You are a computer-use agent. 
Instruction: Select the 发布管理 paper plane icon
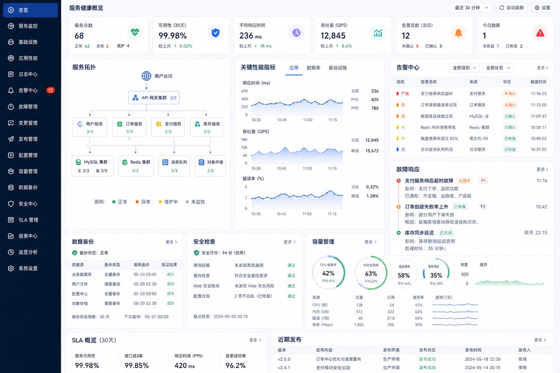[11, 139]
